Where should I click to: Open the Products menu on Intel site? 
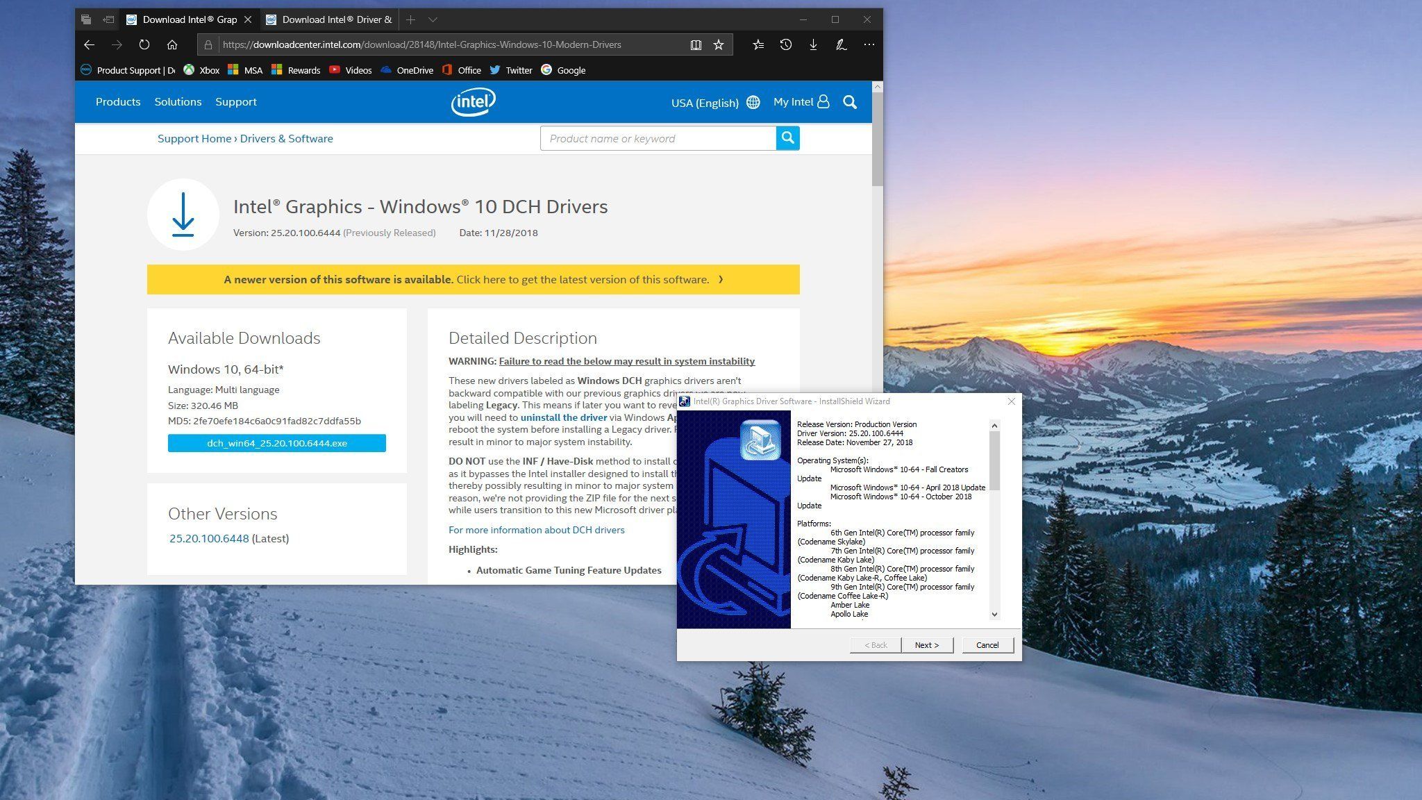[x=118, y=101]
